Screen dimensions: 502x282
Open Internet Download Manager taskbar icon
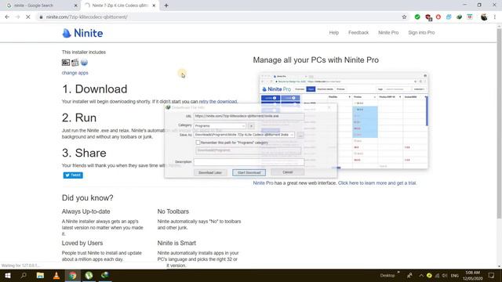tap(105, 275)
